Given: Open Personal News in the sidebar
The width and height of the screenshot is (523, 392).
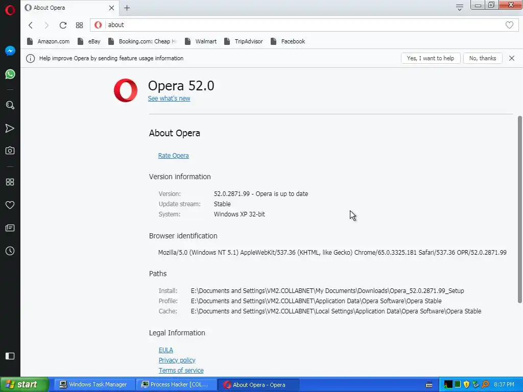Looking at the screenshot, I should click(10, 228).
